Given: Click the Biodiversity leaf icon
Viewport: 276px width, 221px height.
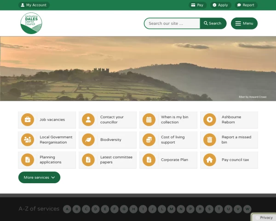Looking at the screenshot, I should tap(88, 140).
